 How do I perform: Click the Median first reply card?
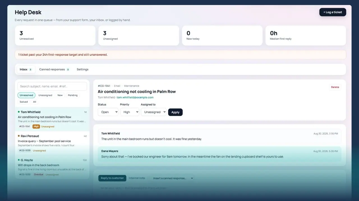pyautogui.click(x=306, y=35)
